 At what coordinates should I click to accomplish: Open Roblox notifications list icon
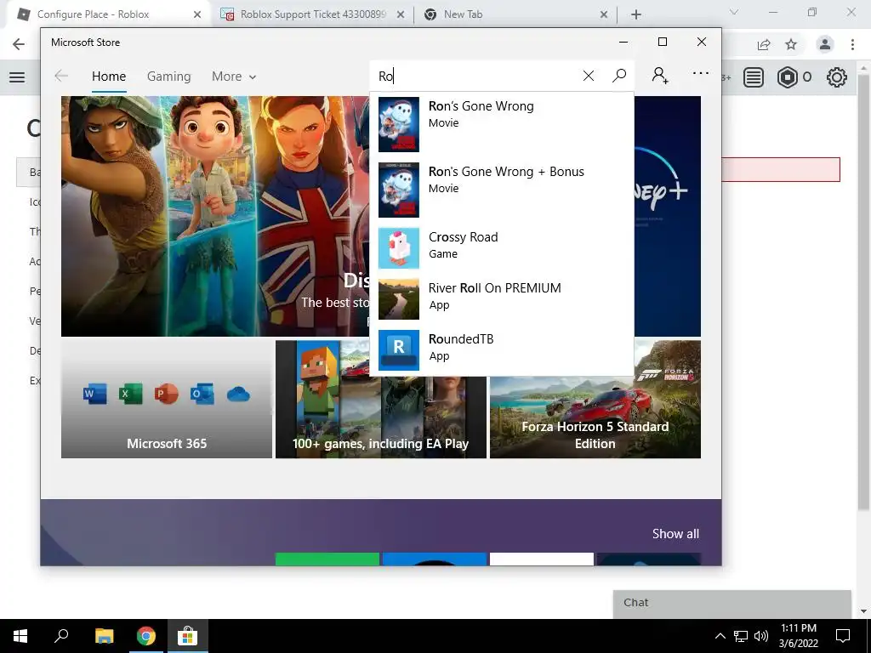[x=754, y=77]
